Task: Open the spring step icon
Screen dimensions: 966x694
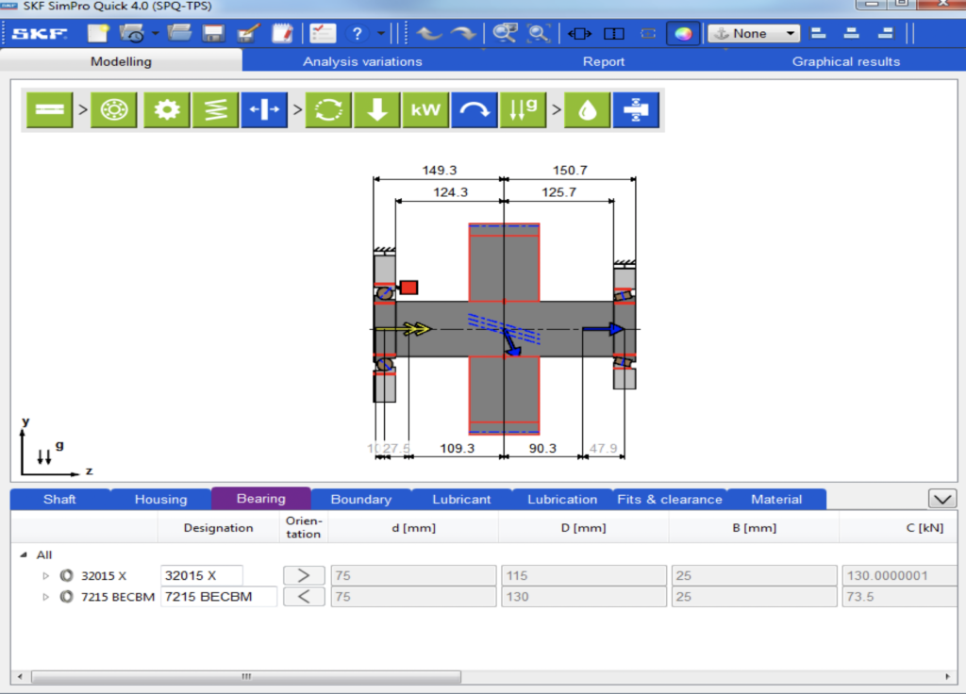Action: pos(215,109)
